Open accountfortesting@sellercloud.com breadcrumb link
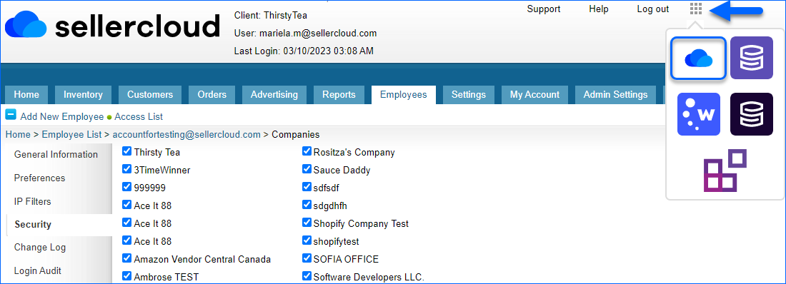 [186, 134]
